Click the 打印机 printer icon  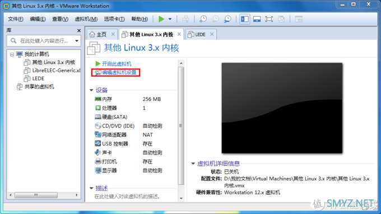(98, 161)
